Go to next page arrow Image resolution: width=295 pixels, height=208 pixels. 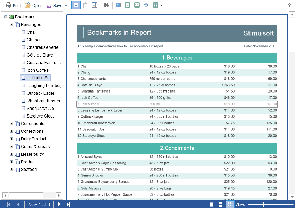click(x=59, y=205)
